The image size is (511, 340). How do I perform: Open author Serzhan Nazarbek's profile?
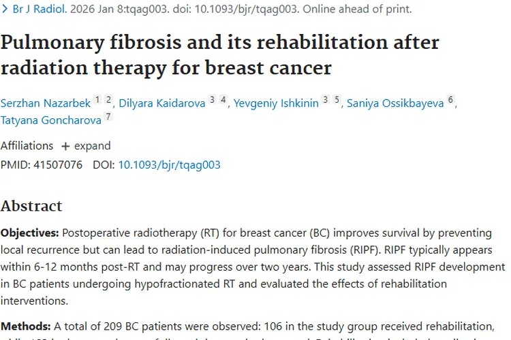pyautogui.click(x=44, y=103)
